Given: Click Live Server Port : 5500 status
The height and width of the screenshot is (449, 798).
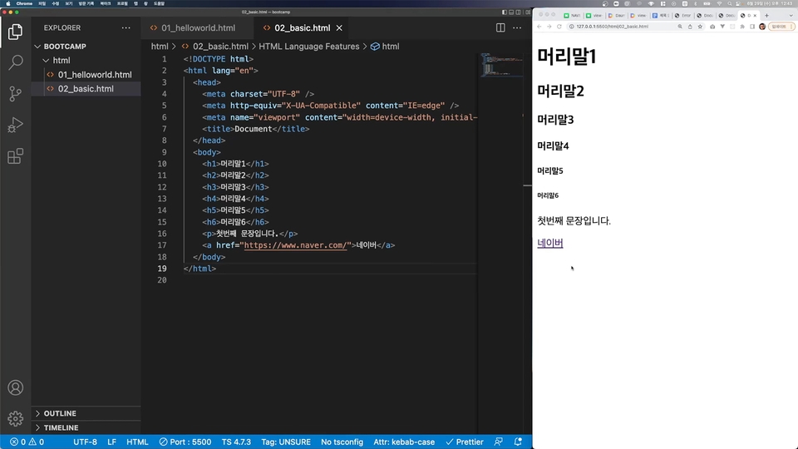Looking at the screenshot, I should pos(185,442).
